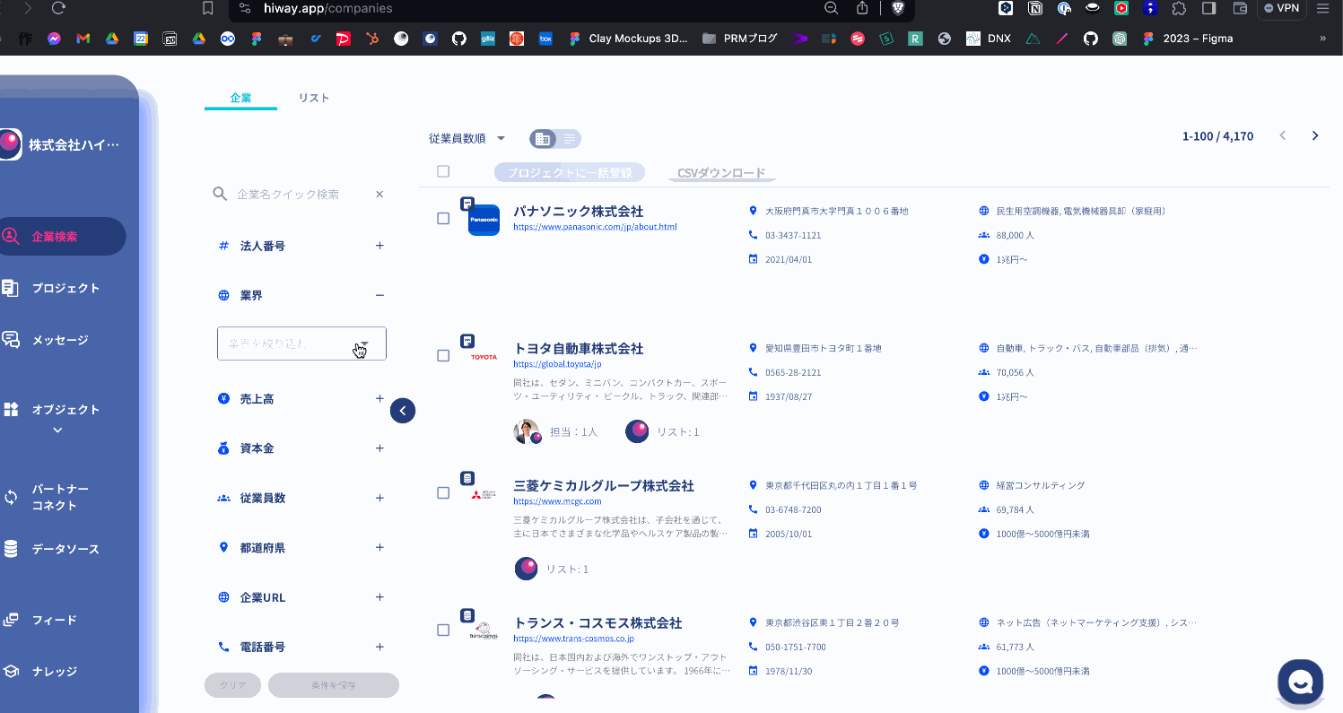Switch to the list view toggle
1343x713 pixels.
(570, 139)
